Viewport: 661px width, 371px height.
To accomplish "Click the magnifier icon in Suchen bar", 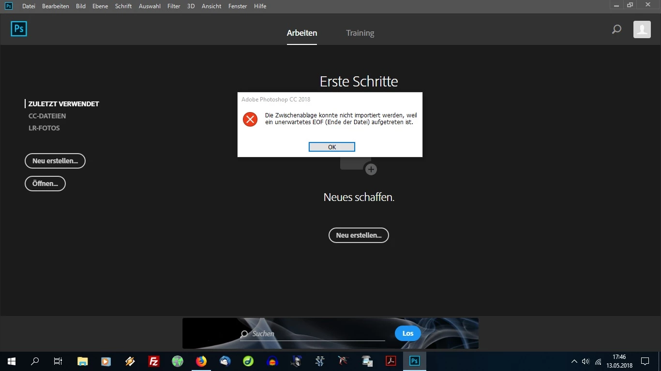I will [244, 334].
